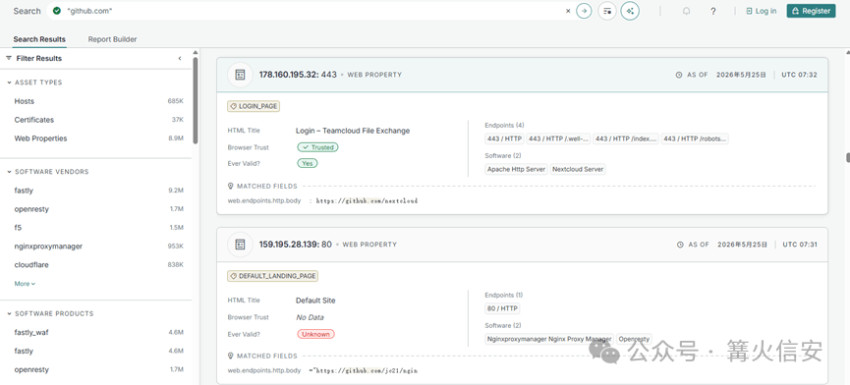
Task: Click the Apache Http Server software chip
Action: pos(516,170)
